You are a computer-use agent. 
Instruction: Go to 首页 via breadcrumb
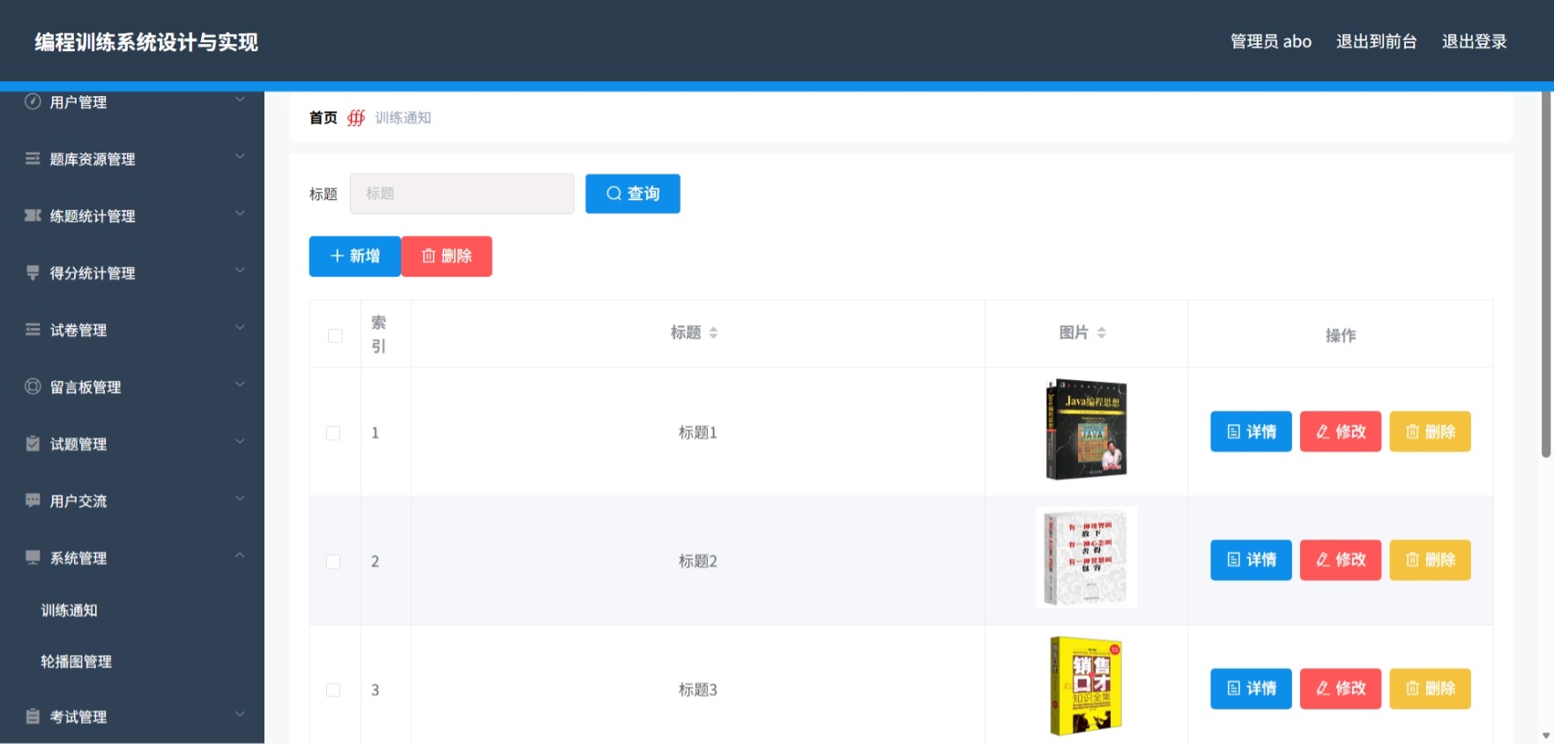[323, 118]
